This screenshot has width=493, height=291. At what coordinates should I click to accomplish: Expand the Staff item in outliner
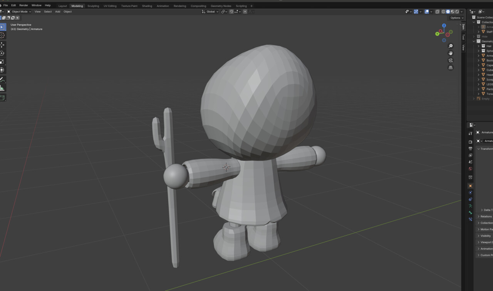pos(479,32)
